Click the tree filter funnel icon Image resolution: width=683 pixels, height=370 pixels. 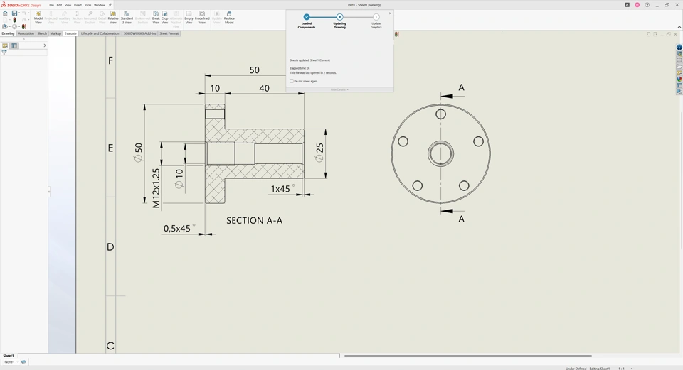pyautogui.click(x=4, y=53)
